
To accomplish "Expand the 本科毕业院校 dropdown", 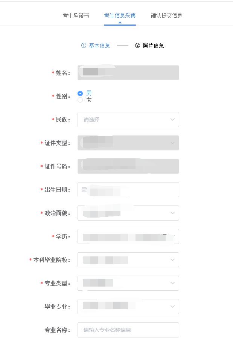I will coord(128,260).
